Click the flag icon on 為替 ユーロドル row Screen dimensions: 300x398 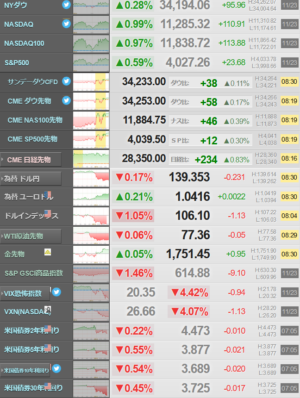pos(48,195)
